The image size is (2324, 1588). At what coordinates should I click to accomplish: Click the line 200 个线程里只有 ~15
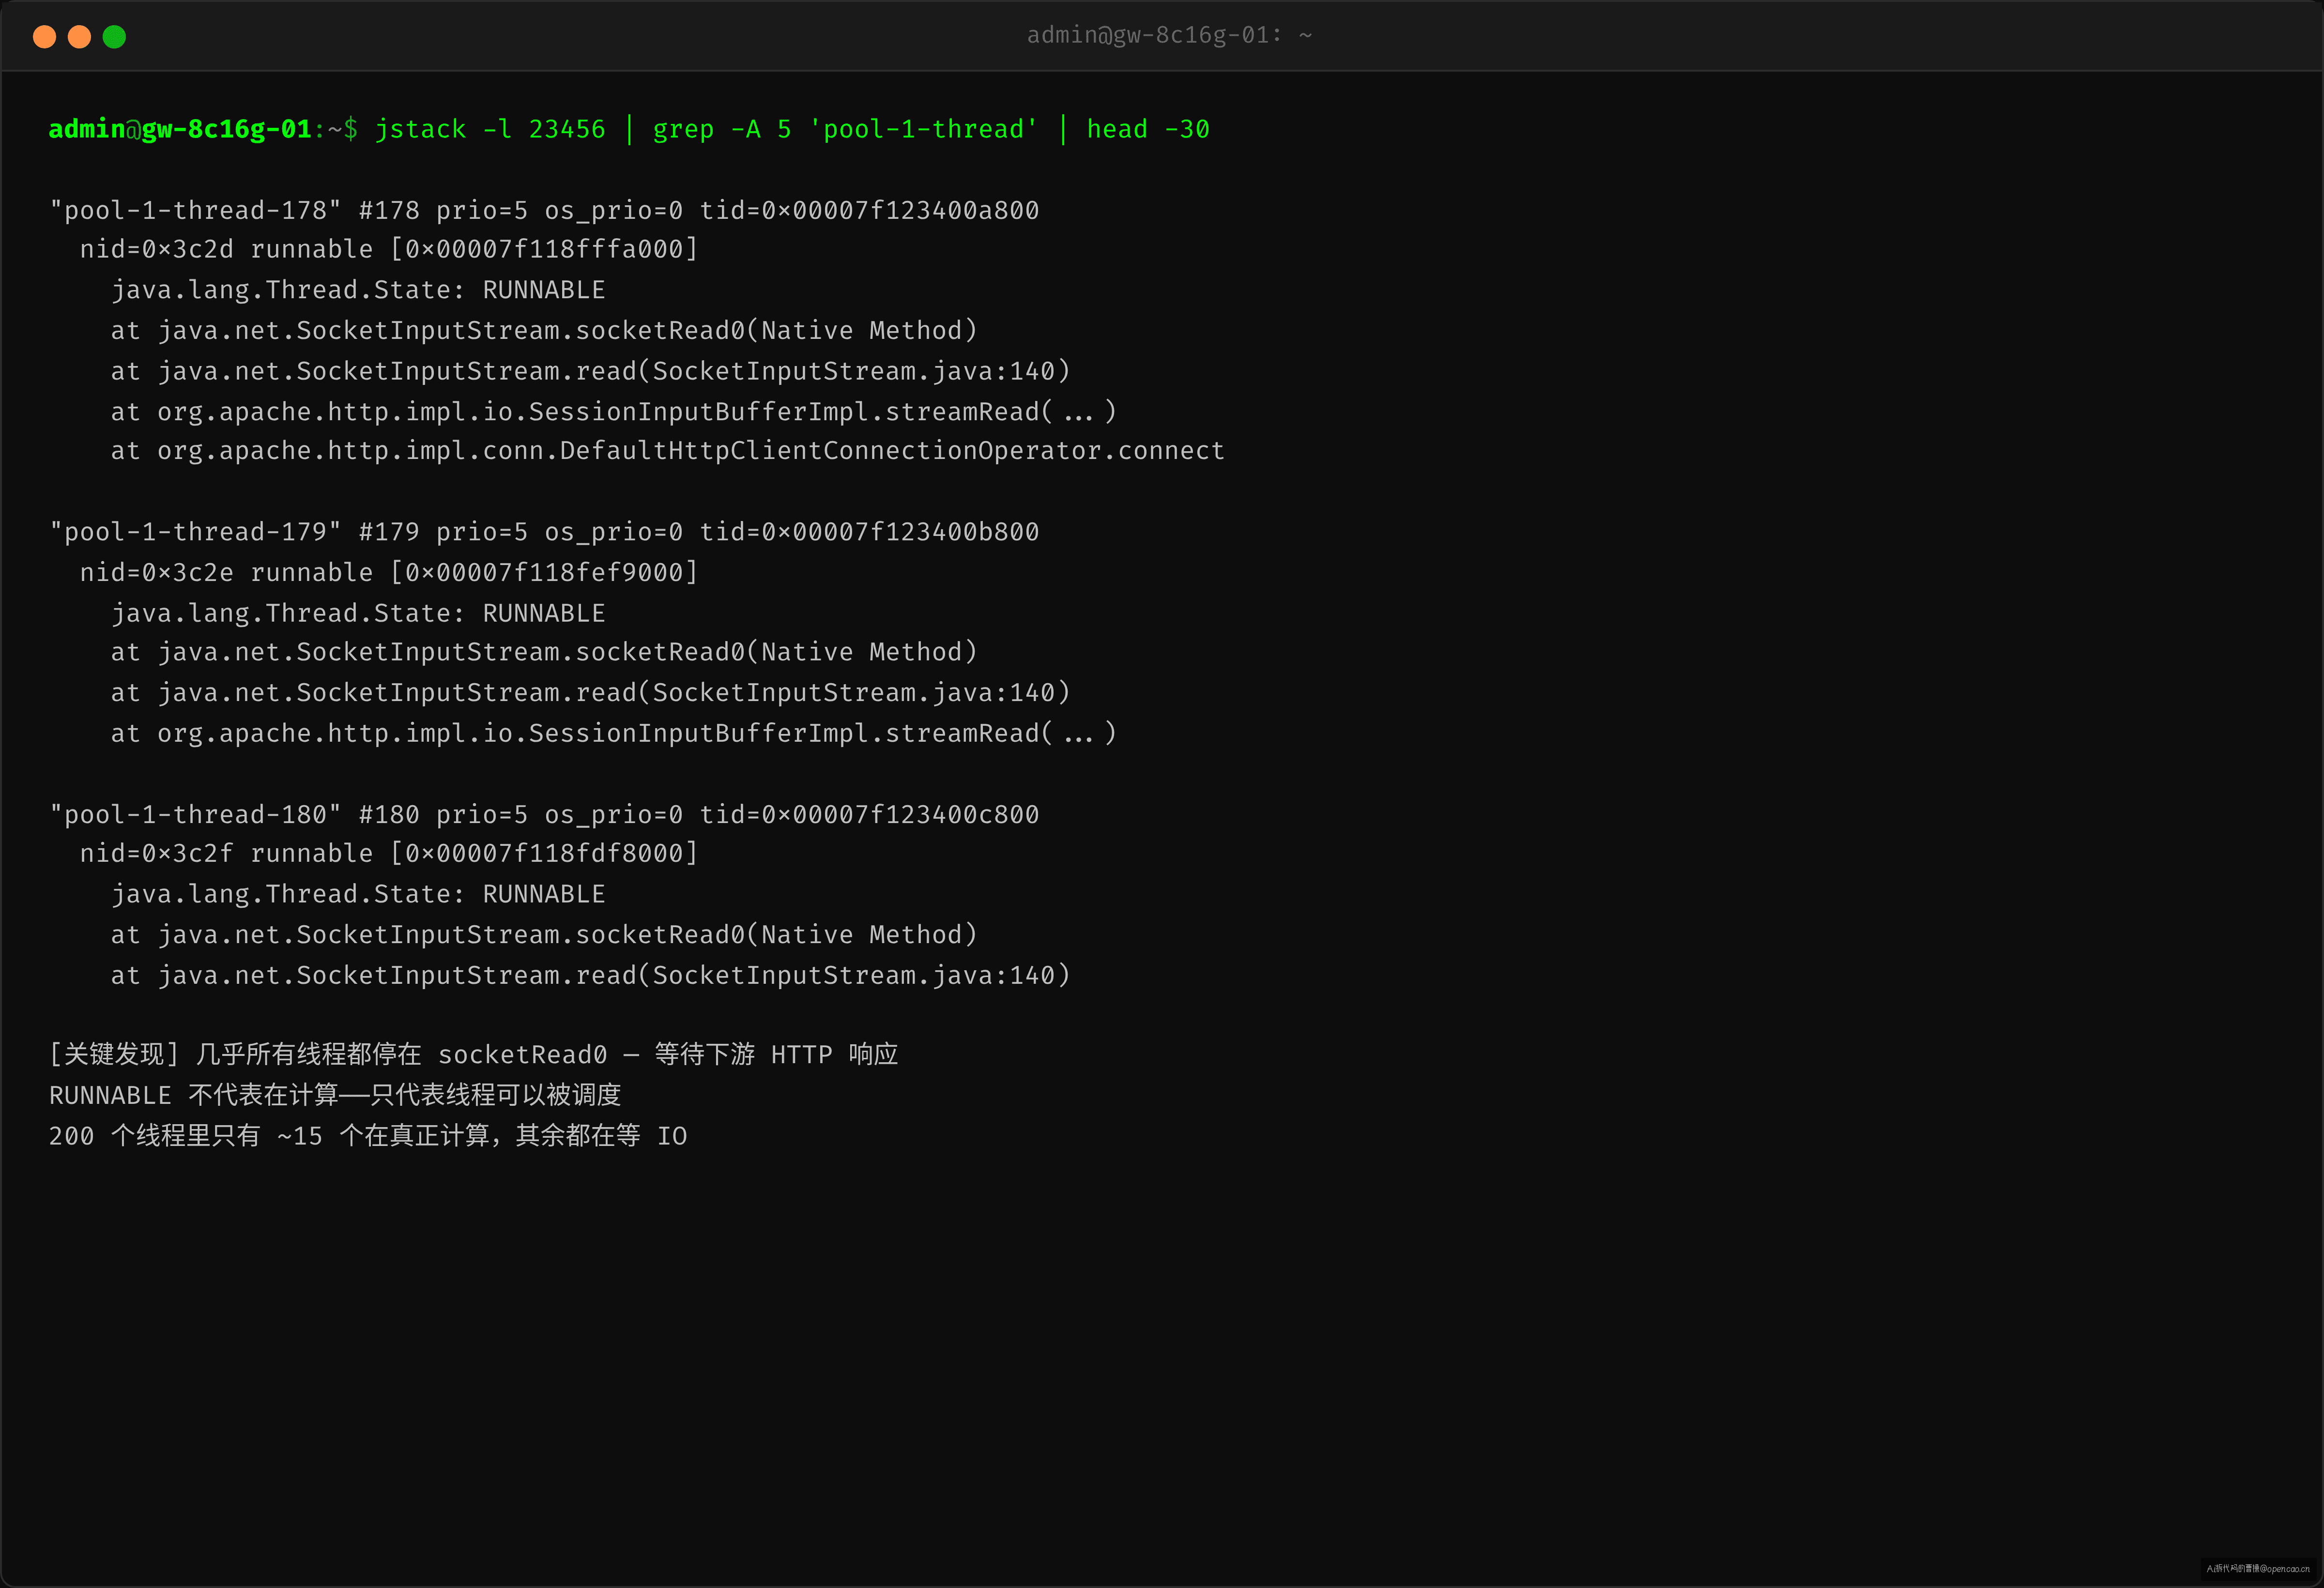(368, 1136)
